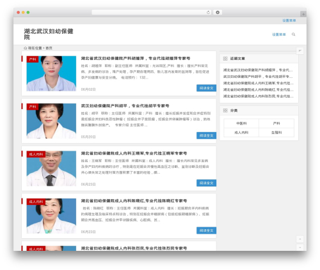Click the 近期文章 widget grid icon
This screenshot has width=320, height=270.
pyautogui.click(x=225, y=59)
